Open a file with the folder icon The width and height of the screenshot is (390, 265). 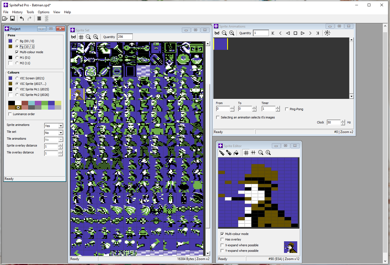(x=5, y=18)
